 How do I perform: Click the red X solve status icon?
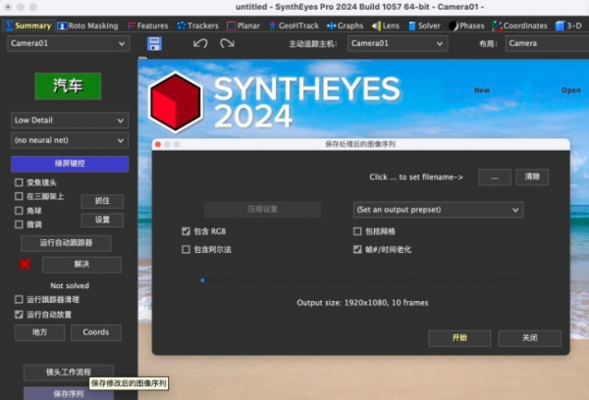pyautogui.click(x=25, y=264)
